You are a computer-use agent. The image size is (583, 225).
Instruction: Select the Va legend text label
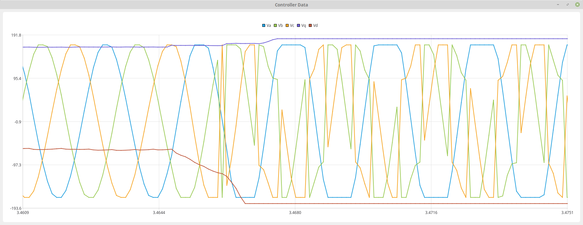(x=269, y=26)
